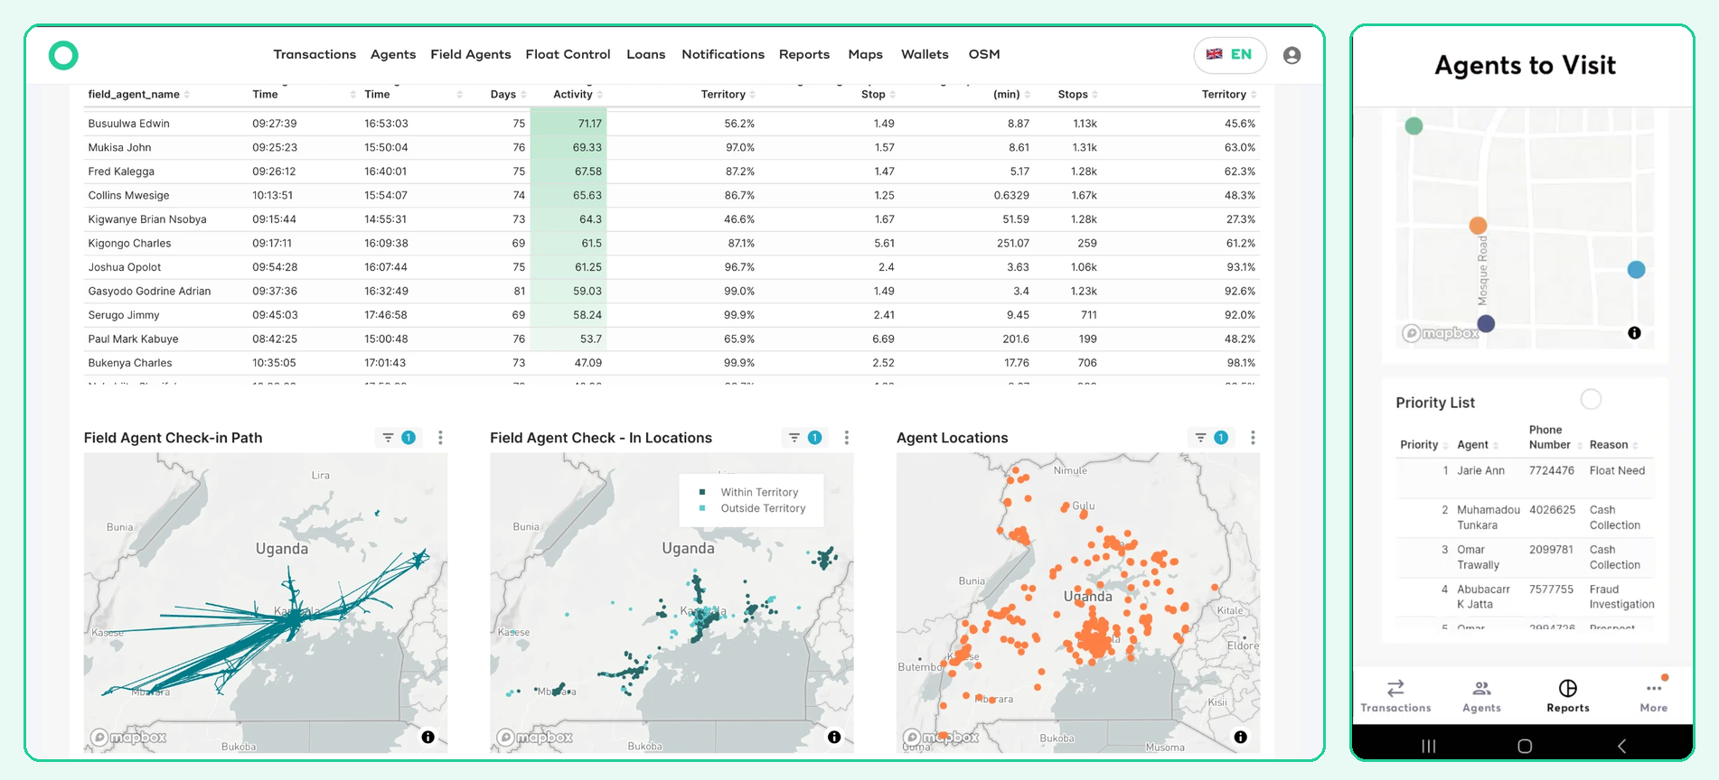Click info icon on Check - In Locations map
This screenshot has width=1719, height=780.
click(834, 738)
